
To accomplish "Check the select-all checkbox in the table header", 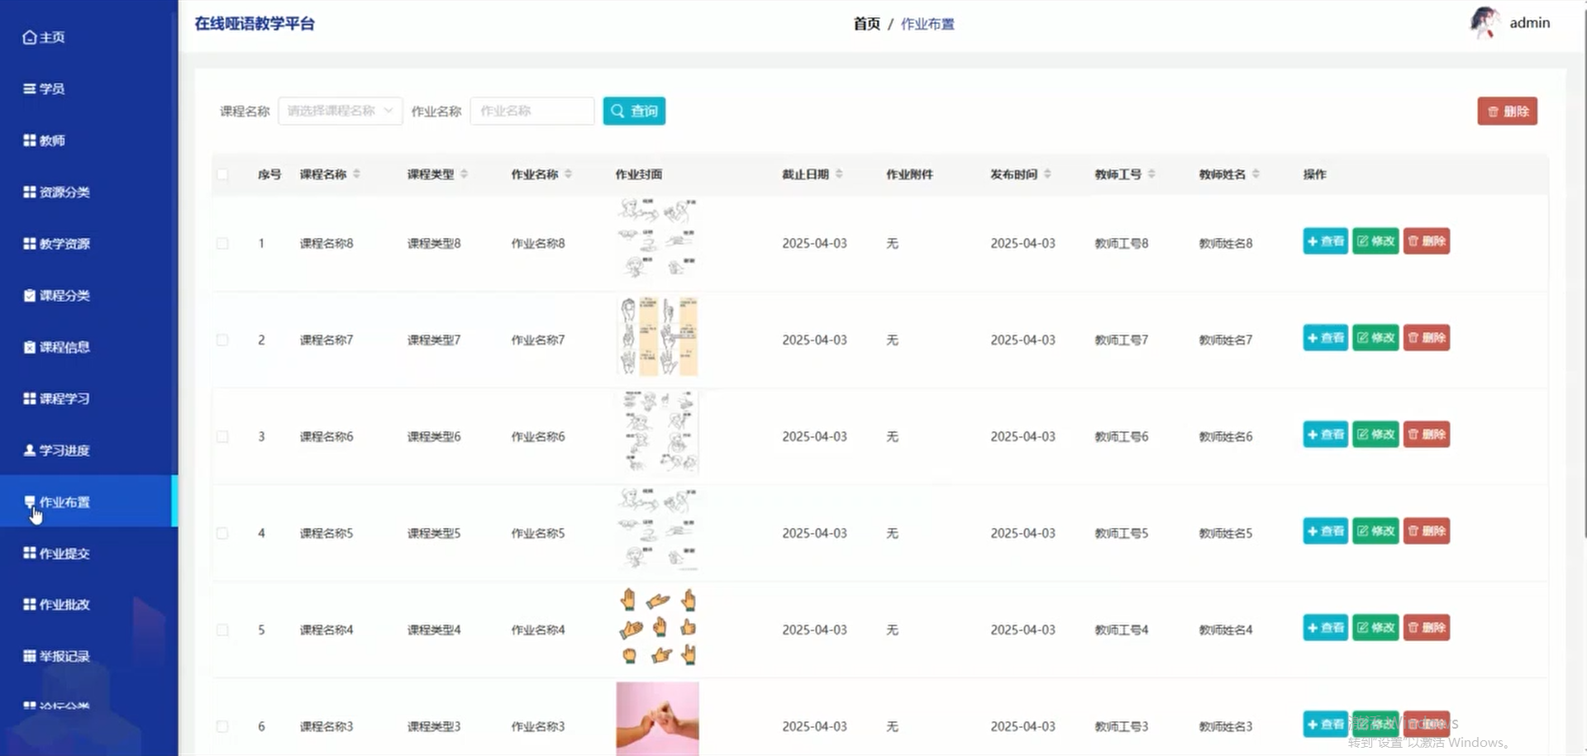I will [x=222, y=174].
